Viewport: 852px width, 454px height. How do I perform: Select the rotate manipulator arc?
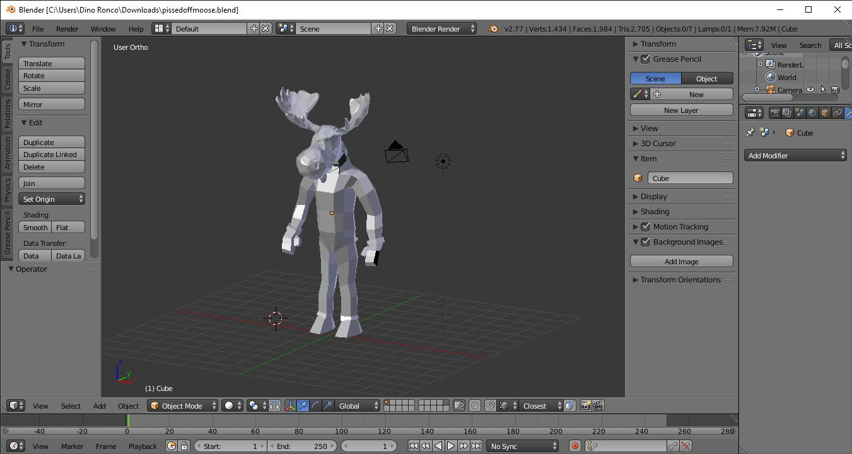pyautogui.click(x=315, y=405)
